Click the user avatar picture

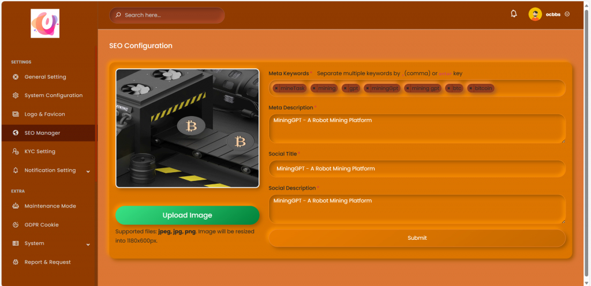click(x=535, y=14)
